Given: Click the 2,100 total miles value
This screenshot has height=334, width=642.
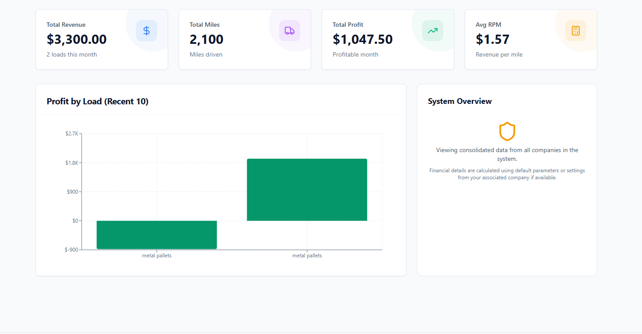Looking at the screenshot, I should [x=207, y=39].
